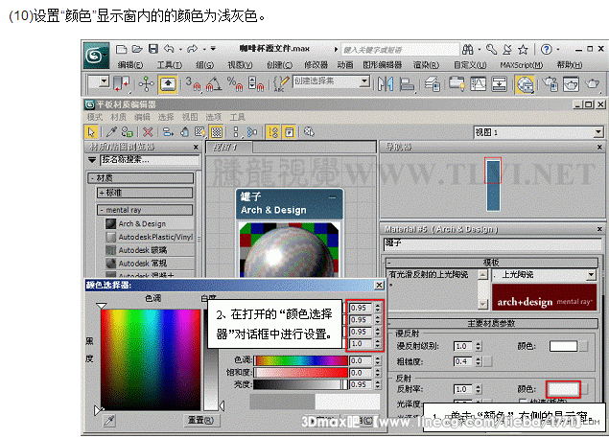Open the named selection sets dropdown

(363, 81)
